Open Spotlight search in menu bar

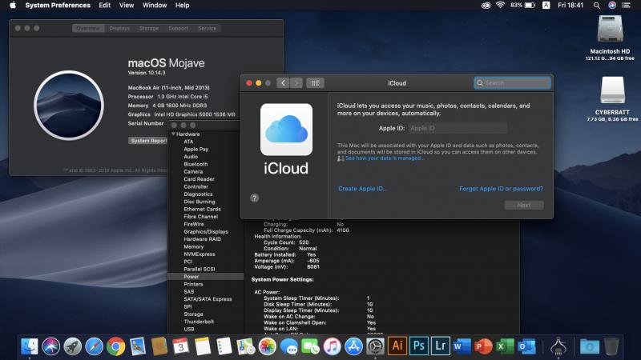[597, 6]
